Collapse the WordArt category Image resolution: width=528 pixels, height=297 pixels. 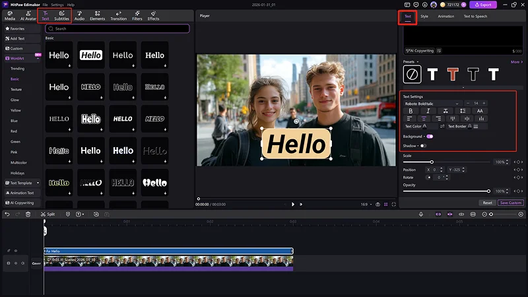click(38, 59)
